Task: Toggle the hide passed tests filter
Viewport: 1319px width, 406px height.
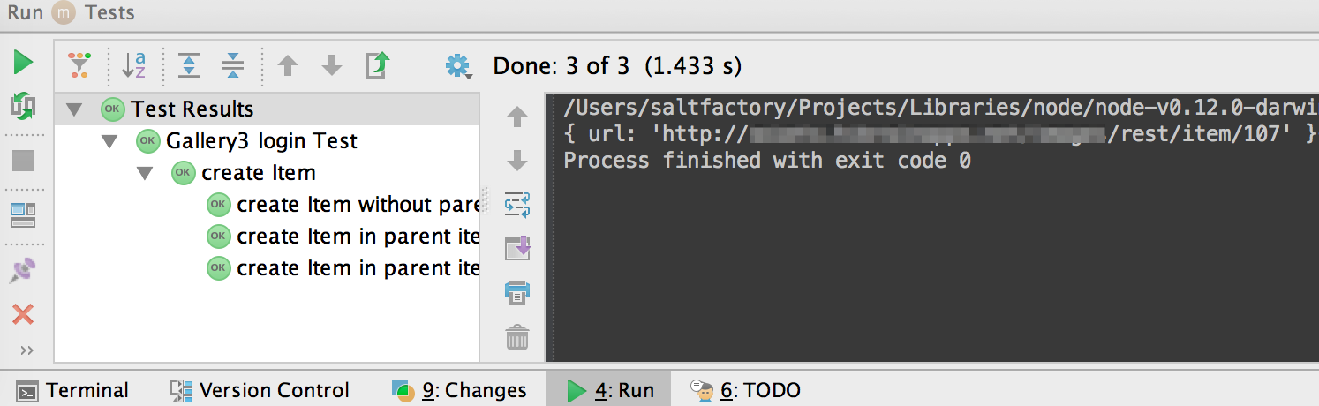Action: coord(79,64)
